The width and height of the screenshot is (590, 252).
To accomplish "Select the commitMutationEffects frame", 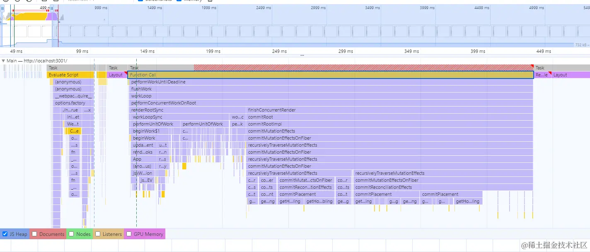I will pyautogui.click(x=390, y=131).
